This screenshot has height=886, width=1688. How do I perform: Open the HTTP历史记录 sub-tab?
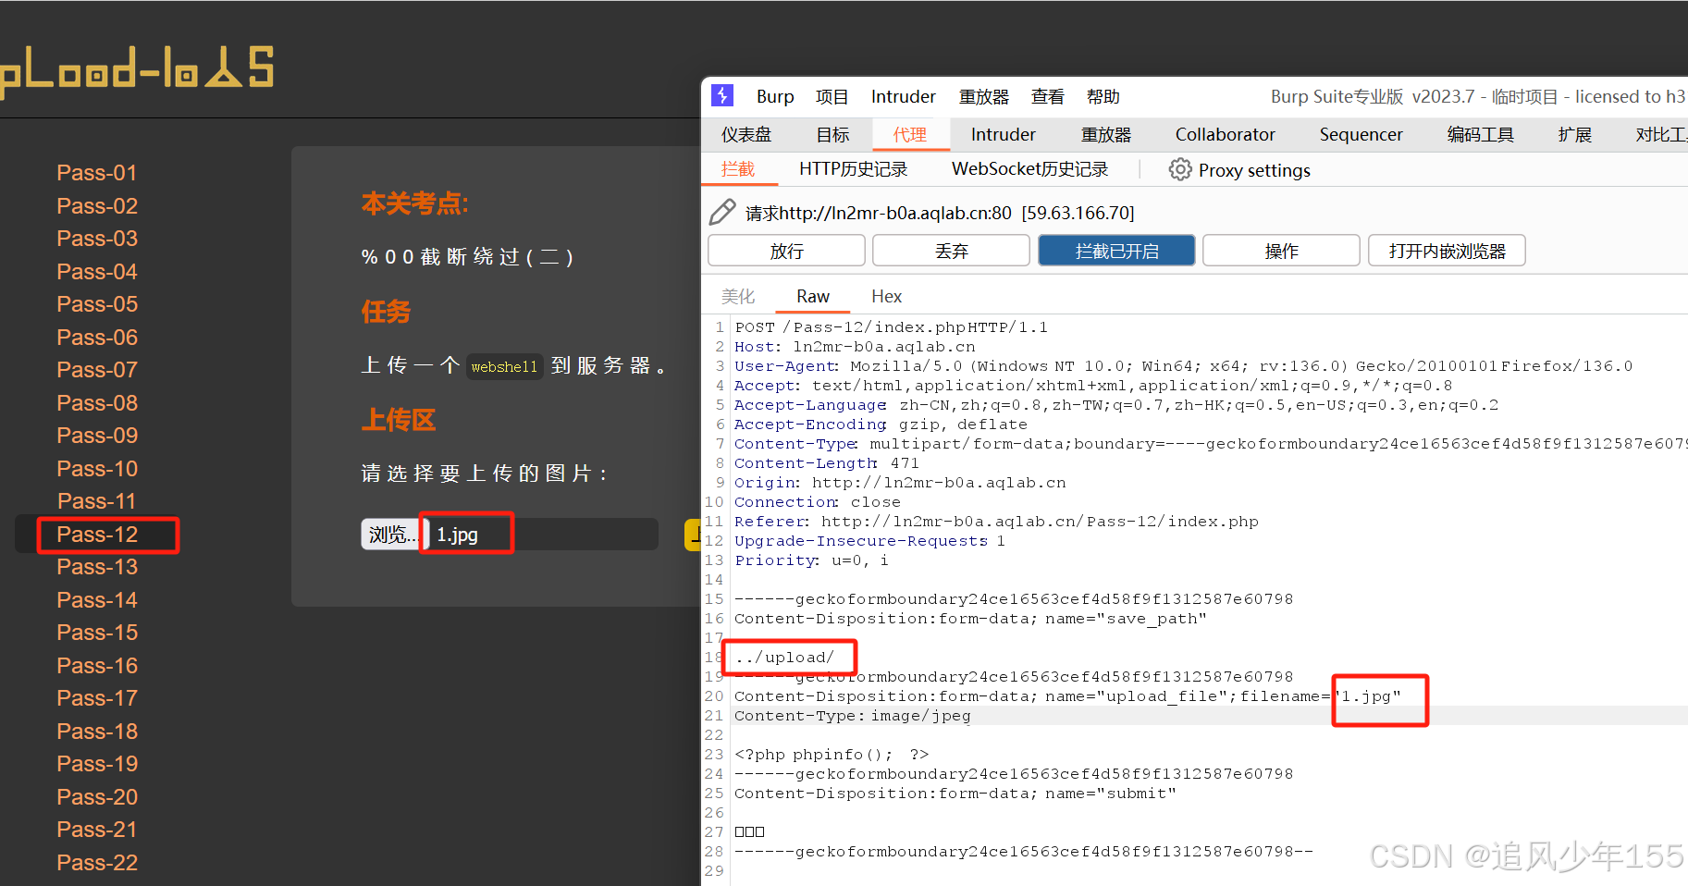853,169
